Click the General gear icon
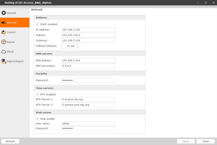Screen dimensions: 217x145 [4, 13]
